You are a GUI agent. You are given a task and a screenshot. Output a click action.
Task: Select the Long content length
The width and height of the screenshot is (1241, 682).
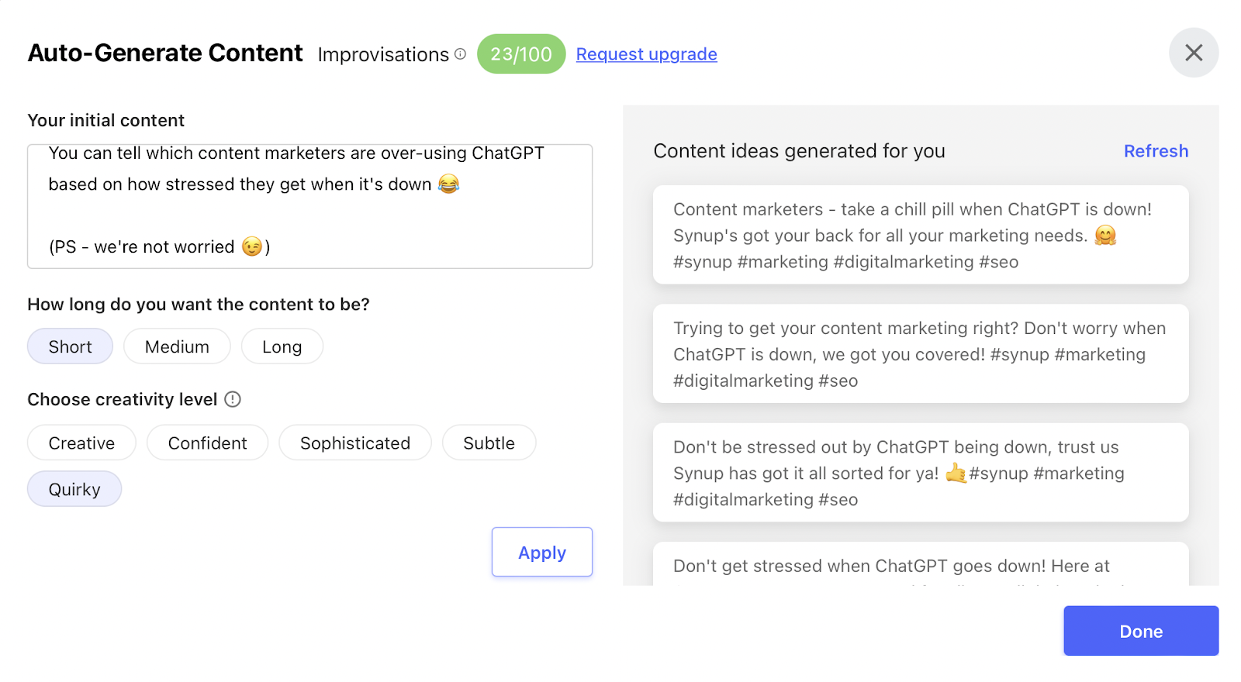click(x=282, y=346)
